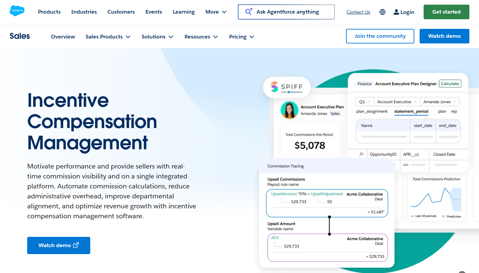479x273 pixels.
Task: Open the Account Executive dropdown
Action: pos(397,102)
